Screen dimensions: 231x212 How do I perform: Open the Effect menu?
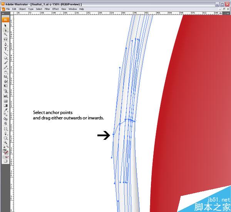[x=55, y=9]
